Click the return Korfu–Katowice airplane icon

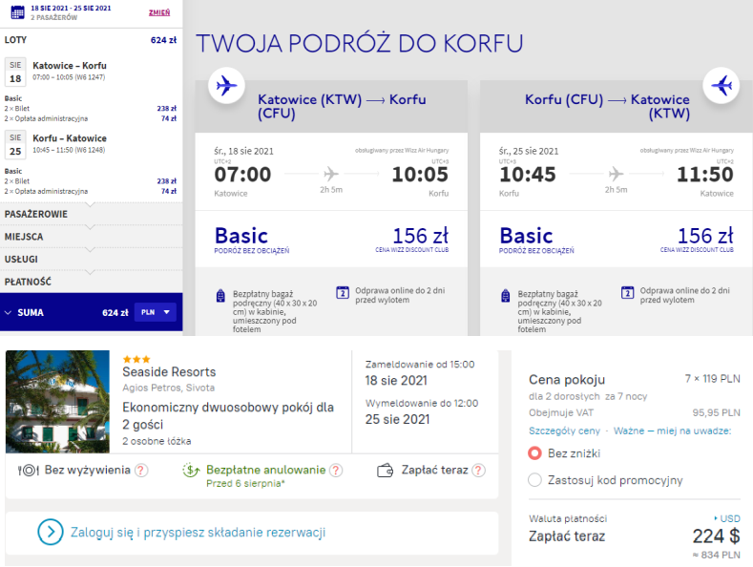722,85
